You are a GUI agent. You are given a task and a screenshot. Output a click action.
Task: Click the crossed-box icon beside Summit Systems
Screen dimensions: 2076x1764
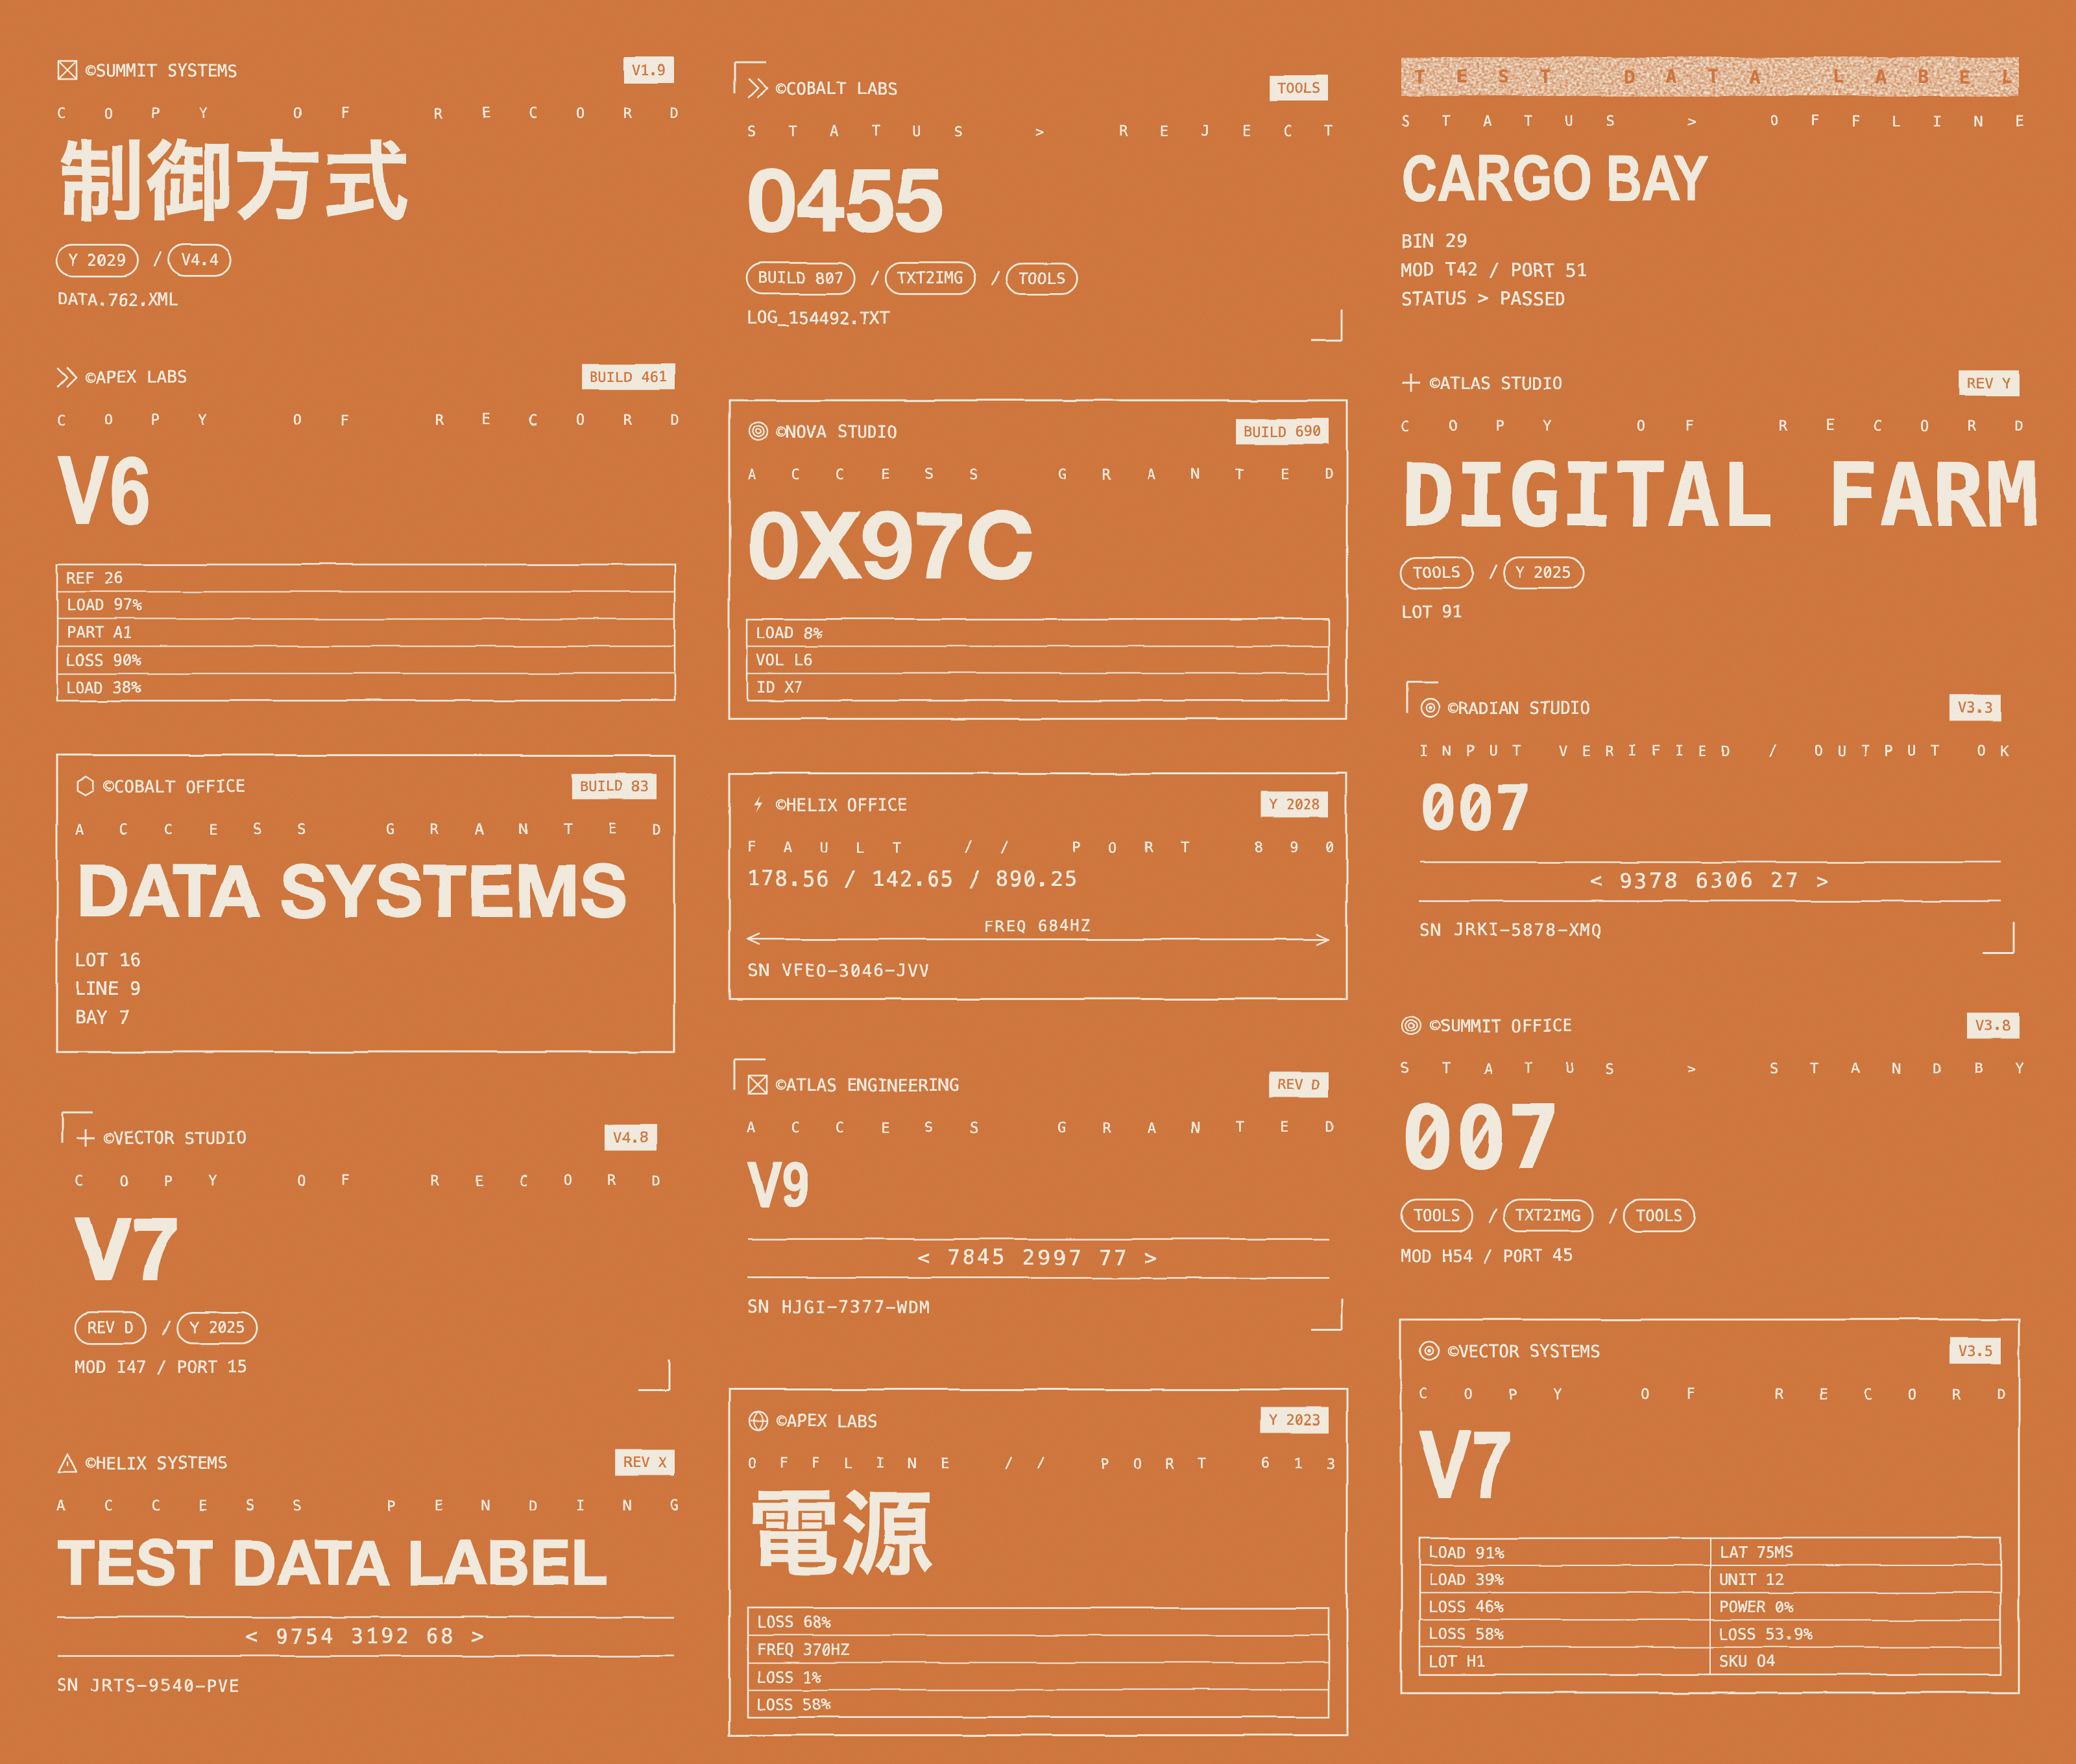click(x=67, y=70)
